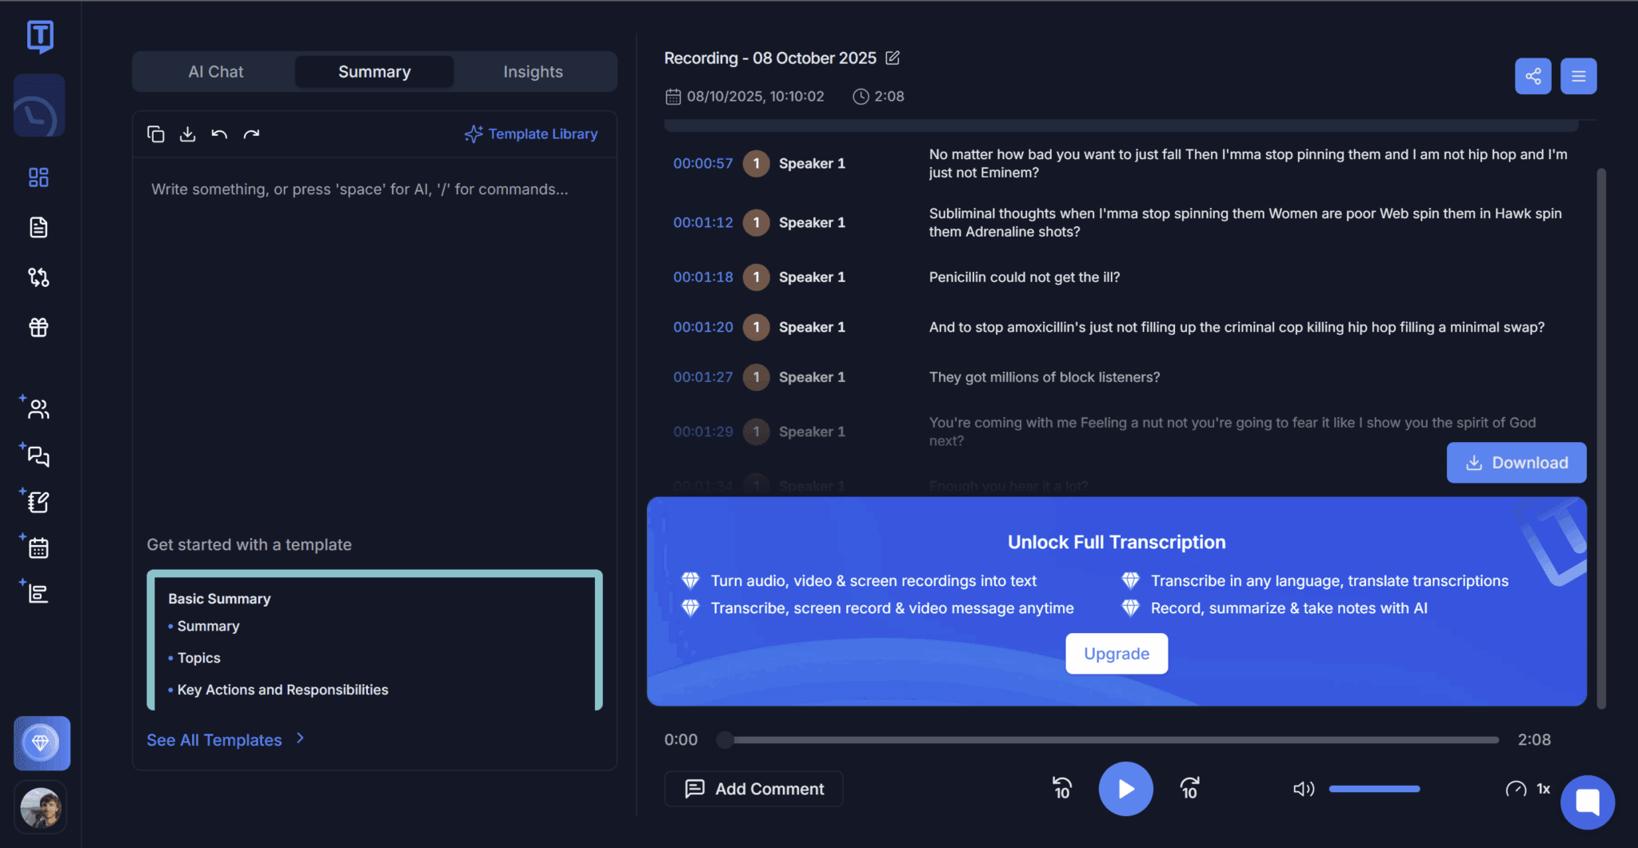Viewport: 1638px width, 848px height.
Task: Rewind the recording 10 seconds
Action: [x=1061, y=790]
